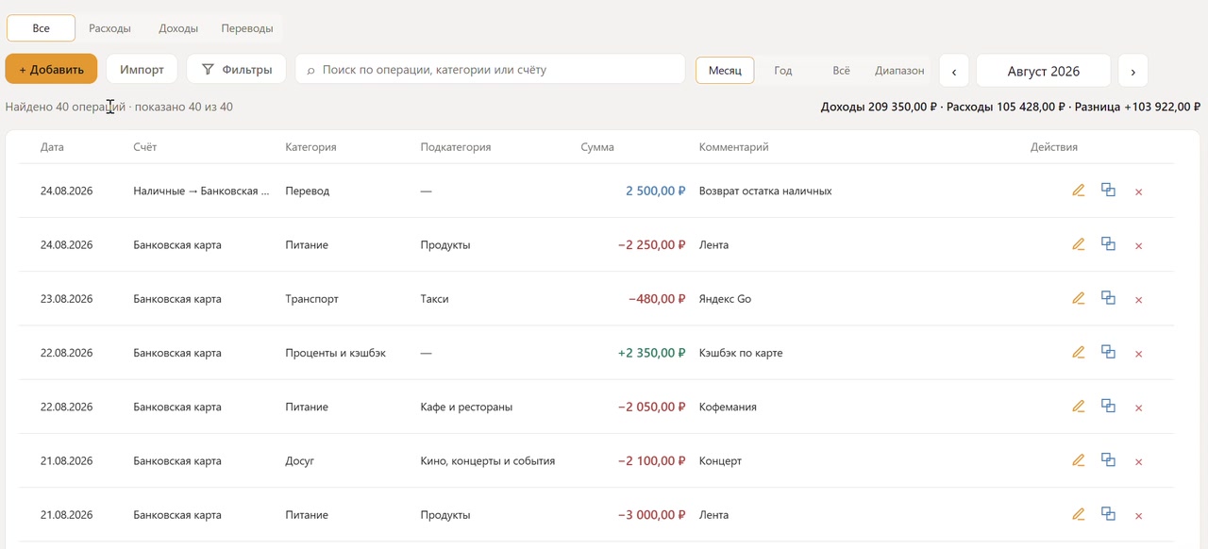
Task: Edit the Кэшбэк по карте operation
Action: (1079, 353)
